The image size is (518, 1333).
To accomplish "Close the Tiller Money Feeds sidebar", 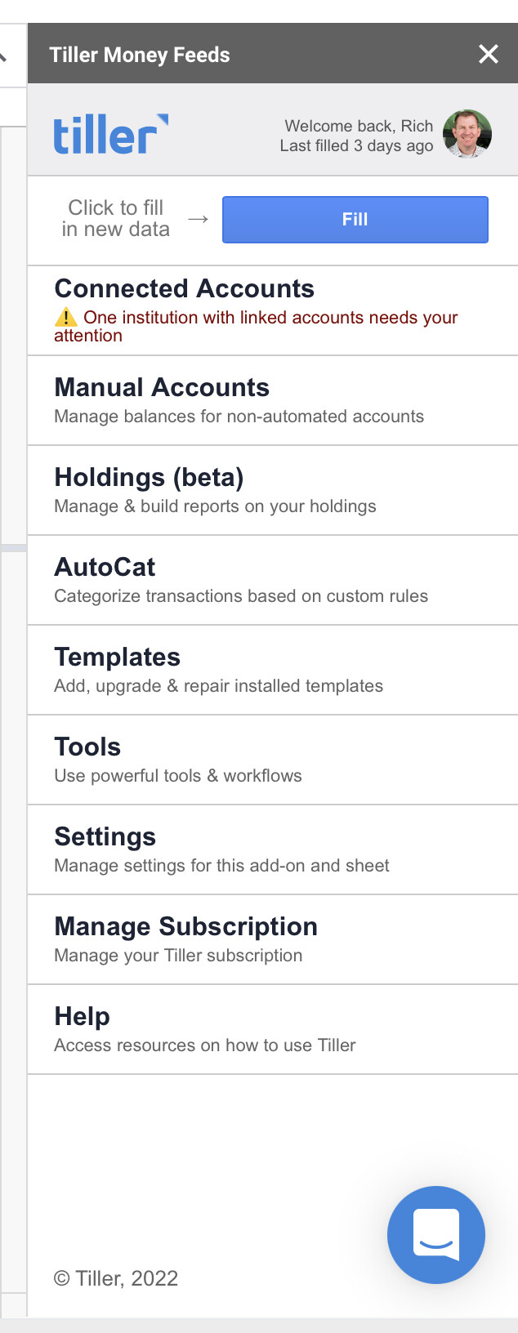I will 489,55.
